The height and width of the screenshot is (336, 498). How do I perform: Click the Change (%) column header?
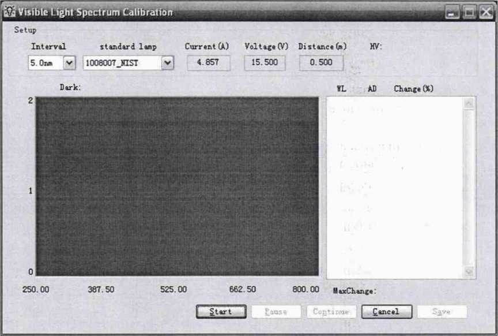413,89
